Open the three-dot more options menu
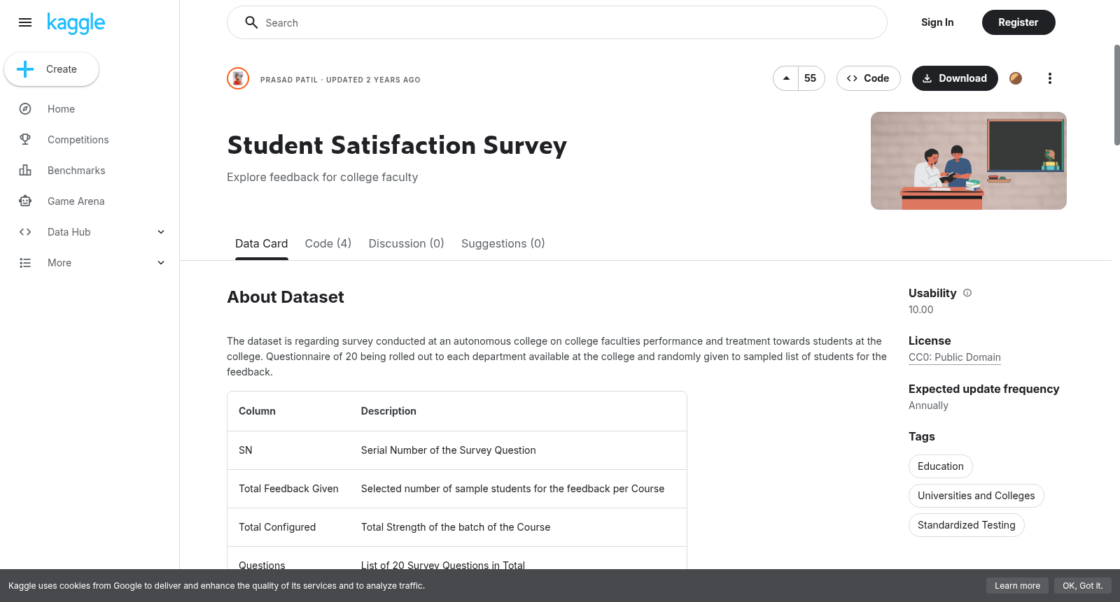 1049,78
